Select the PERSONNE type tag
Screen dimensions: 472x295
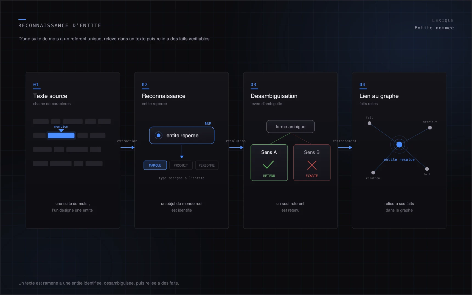coord(207,165)
